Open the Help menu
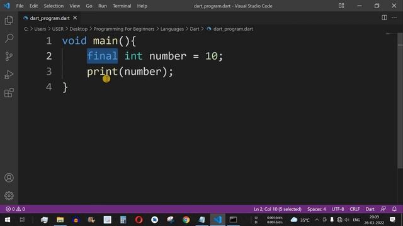Screen dimensions: 403x226 coord(142,6)
